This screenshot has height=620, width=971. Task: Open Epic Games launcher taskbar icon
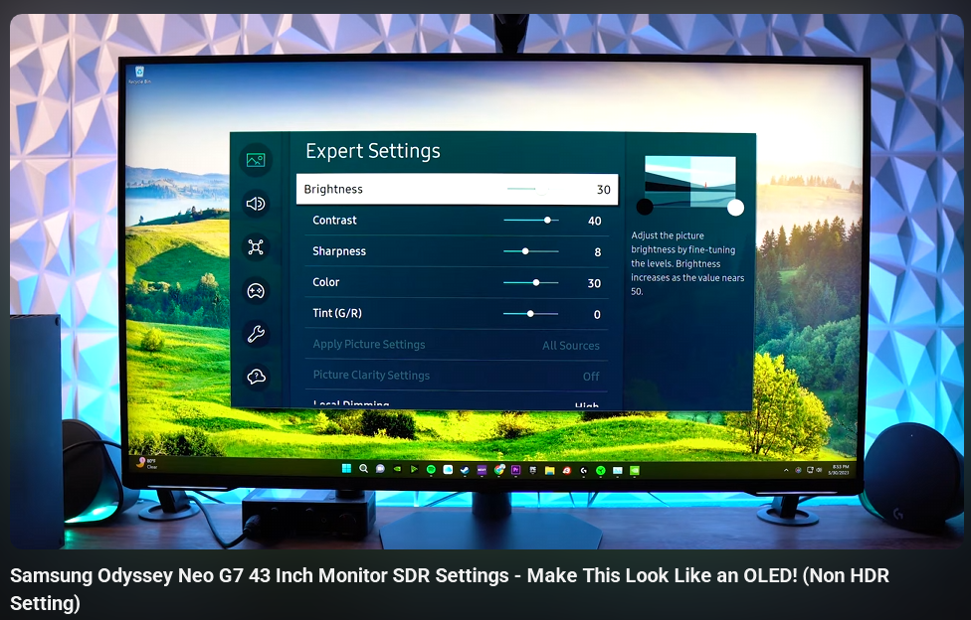532,470
